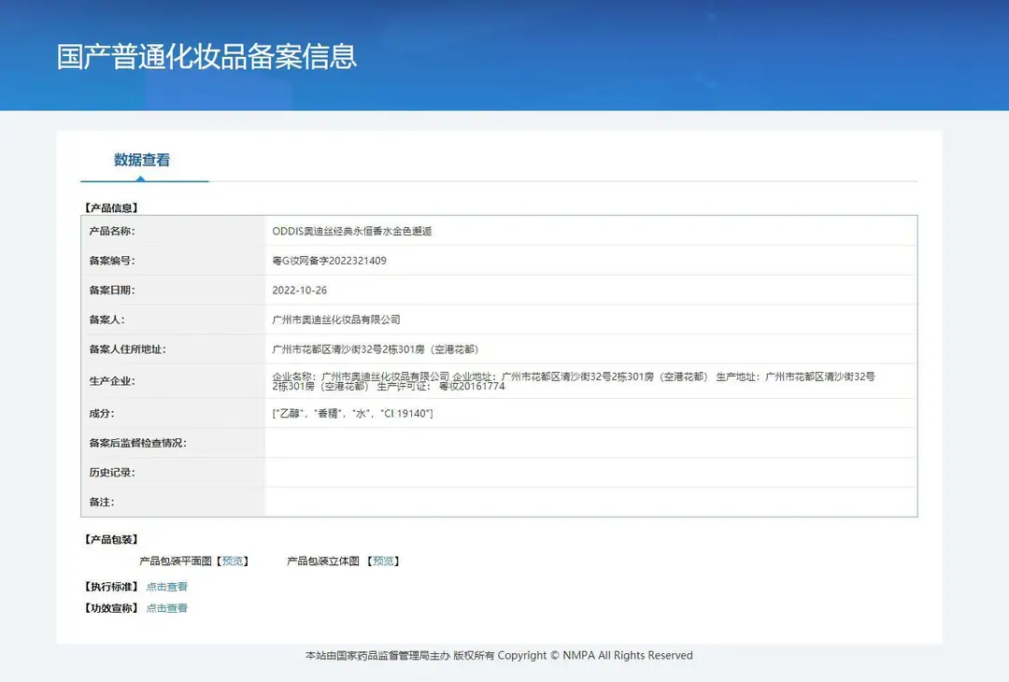This screenshot has height=682, width=1009.
Task: Click the 产品名称 label
Action: (x=112, y=231)
